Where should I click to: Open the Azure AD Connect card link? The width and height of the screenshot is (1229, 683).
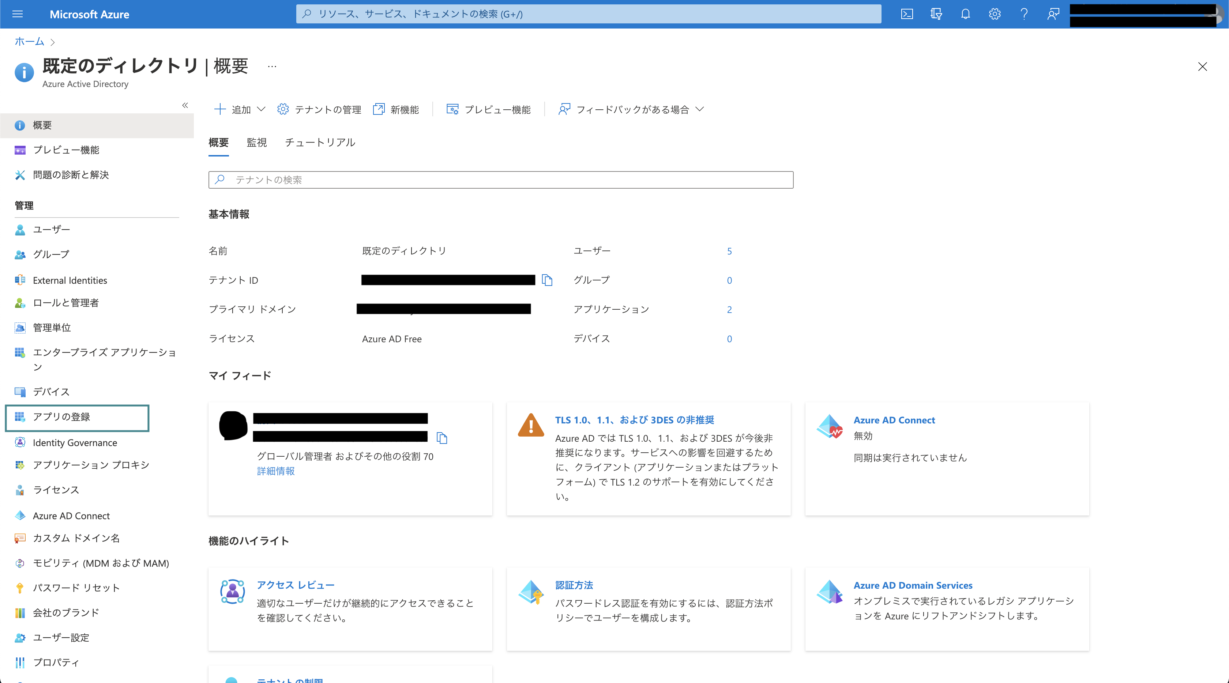(x=894, y=420)
